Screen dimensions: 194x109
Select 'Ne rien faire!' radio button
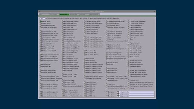click(x=41, y=21)
